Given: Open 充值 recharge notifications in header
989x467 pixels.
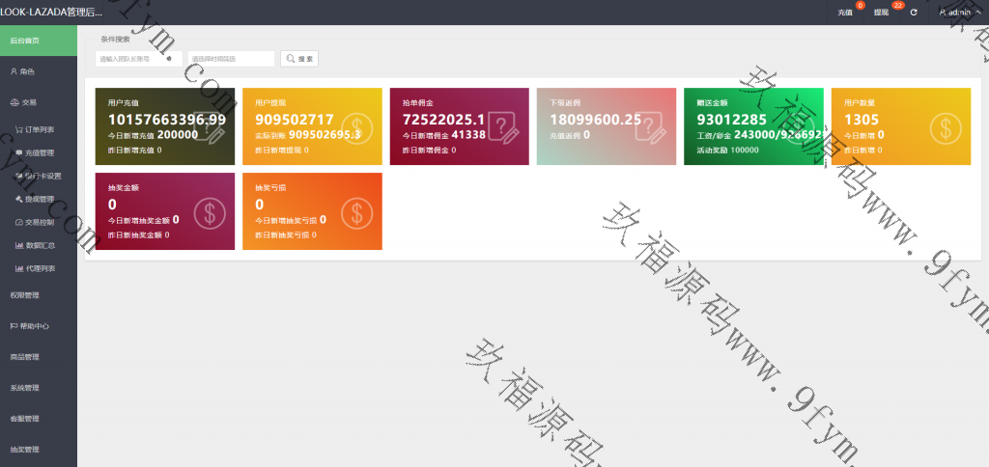Looking at the screenshot, I should pos(845,13).
